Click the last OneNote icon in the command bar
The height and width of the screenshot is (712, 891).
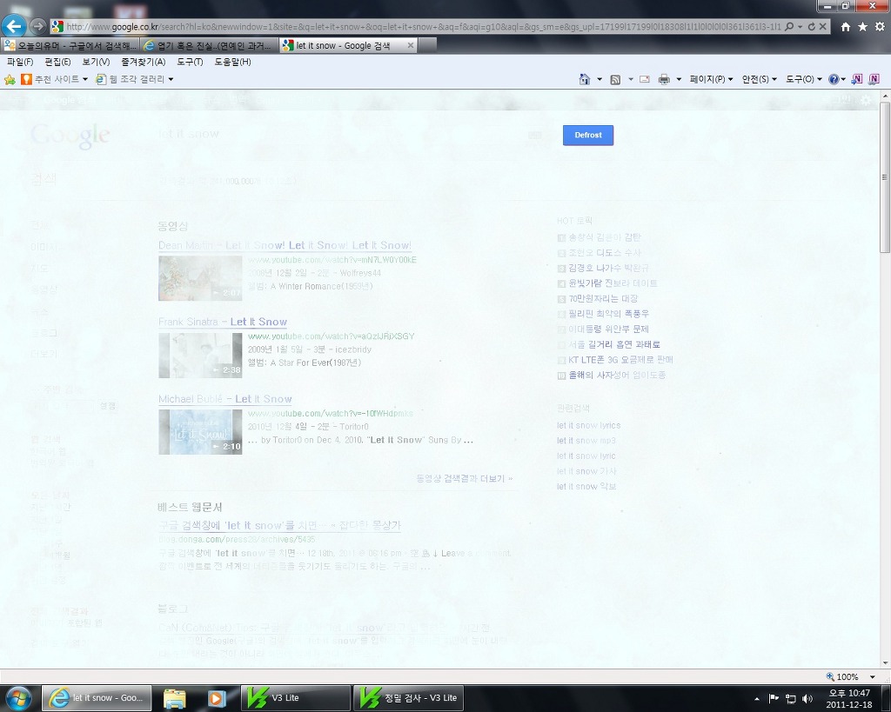[874, 79]
